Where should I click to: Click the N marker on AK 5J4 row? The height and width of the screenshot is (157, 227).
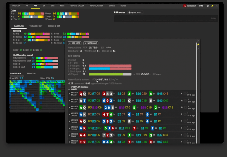click(69, 128)
